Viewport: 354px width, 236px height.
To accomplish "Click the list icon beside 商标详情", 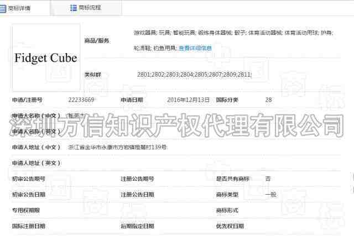I will click(2, 9).
